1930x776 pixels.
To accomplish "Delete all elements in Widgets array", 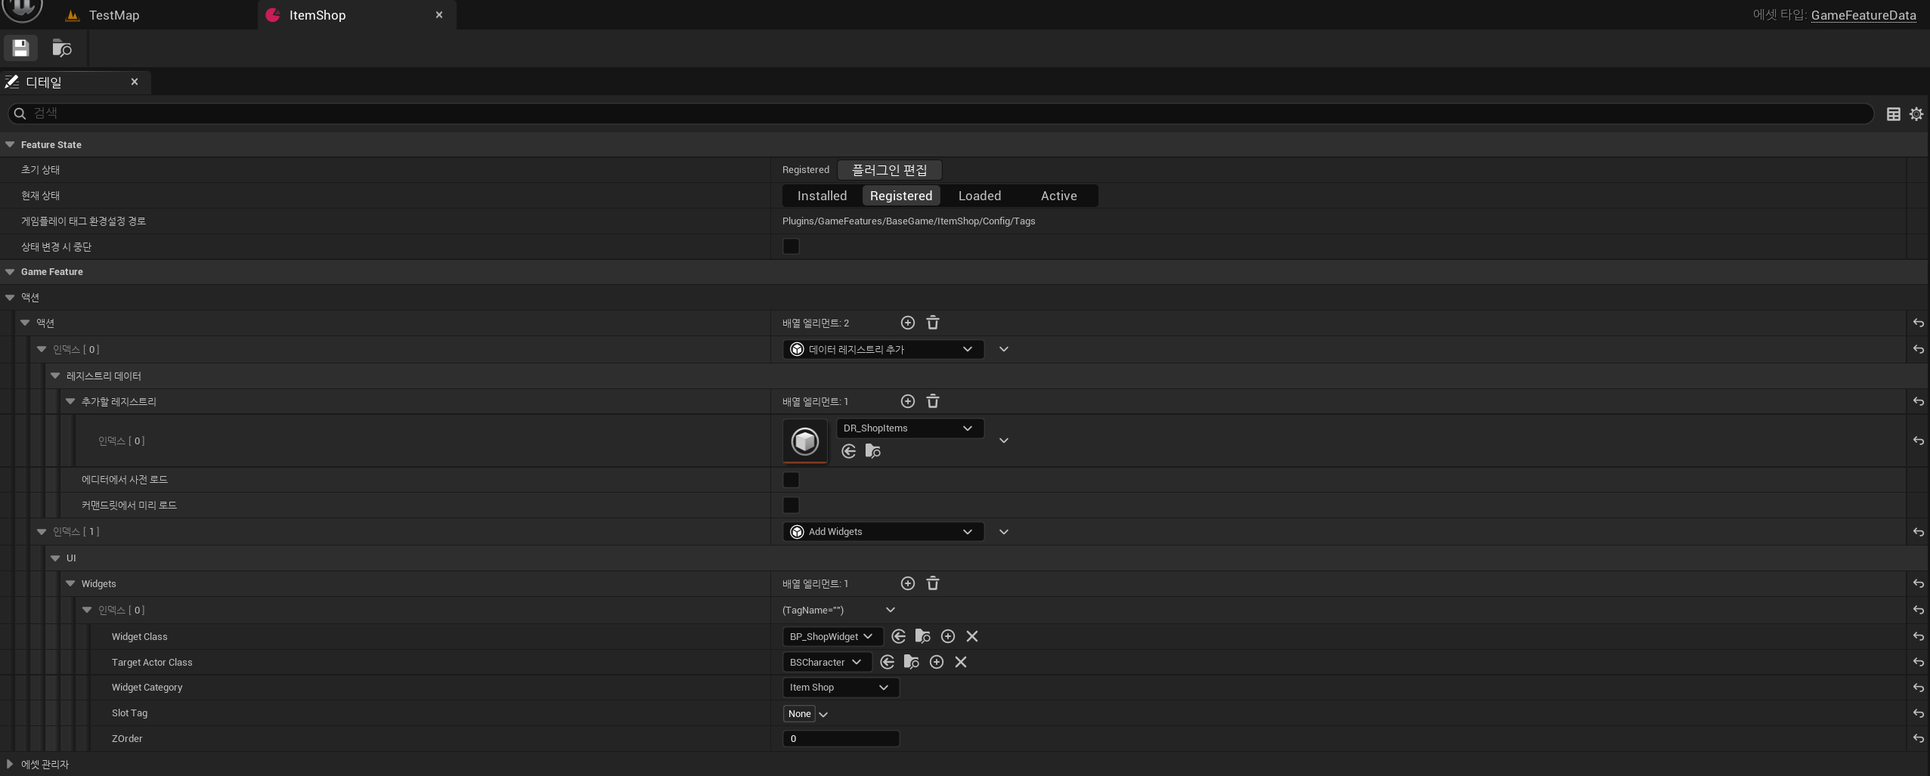I will [932, 583].
